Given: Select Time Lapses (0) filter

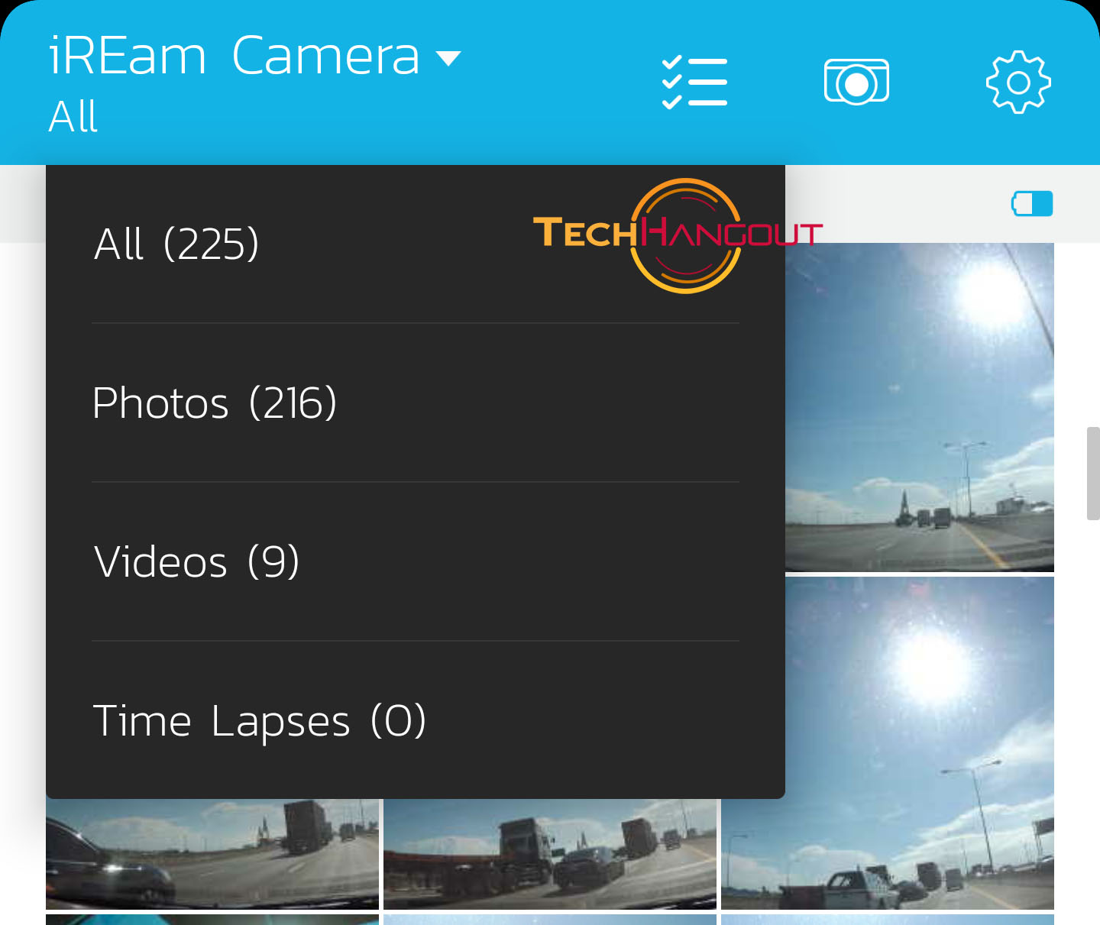Looking at the screenshot, I should coord(416,721).
